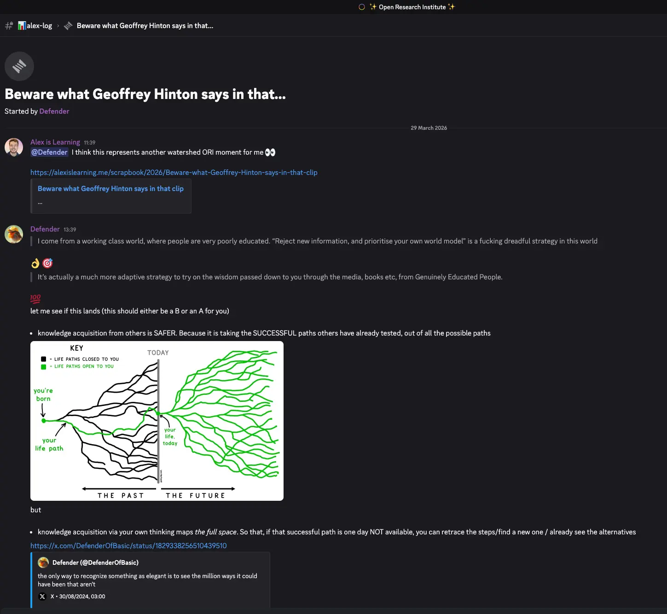Open the x.com DefenderOfBasic status link

(128, 546)
